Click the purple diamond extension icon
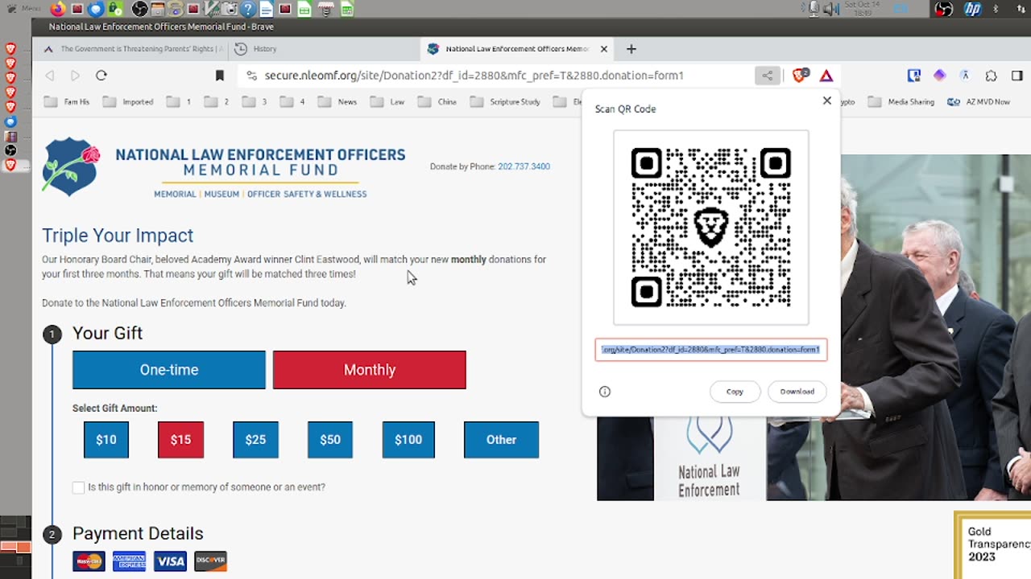 pos(939,76)
